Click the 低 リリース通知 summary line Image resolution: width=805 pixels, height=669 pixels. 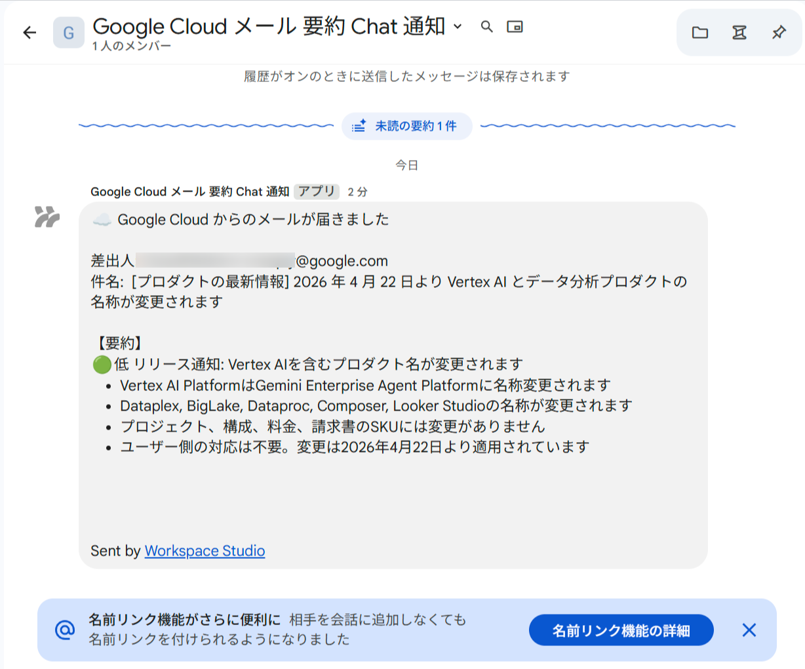tap(307, 364)
